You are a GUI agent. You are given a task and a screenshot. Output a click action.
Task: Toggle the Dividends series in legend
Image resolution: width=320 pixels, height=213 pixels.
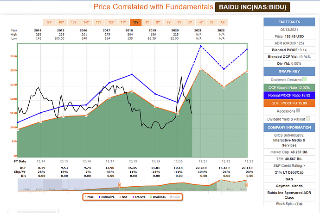158,197
